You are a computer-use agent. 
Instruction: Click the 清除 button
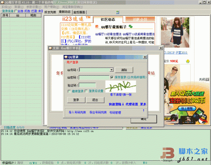click(x=124, y=70)
